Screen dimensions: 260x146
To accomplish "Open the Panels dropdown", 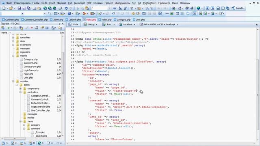I will click(238, 8).
